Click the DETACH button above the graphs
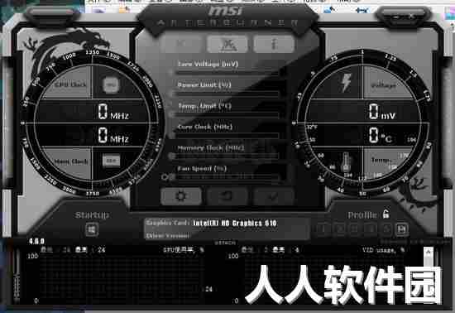The image size is (455, 313). [x=225, y=243]
